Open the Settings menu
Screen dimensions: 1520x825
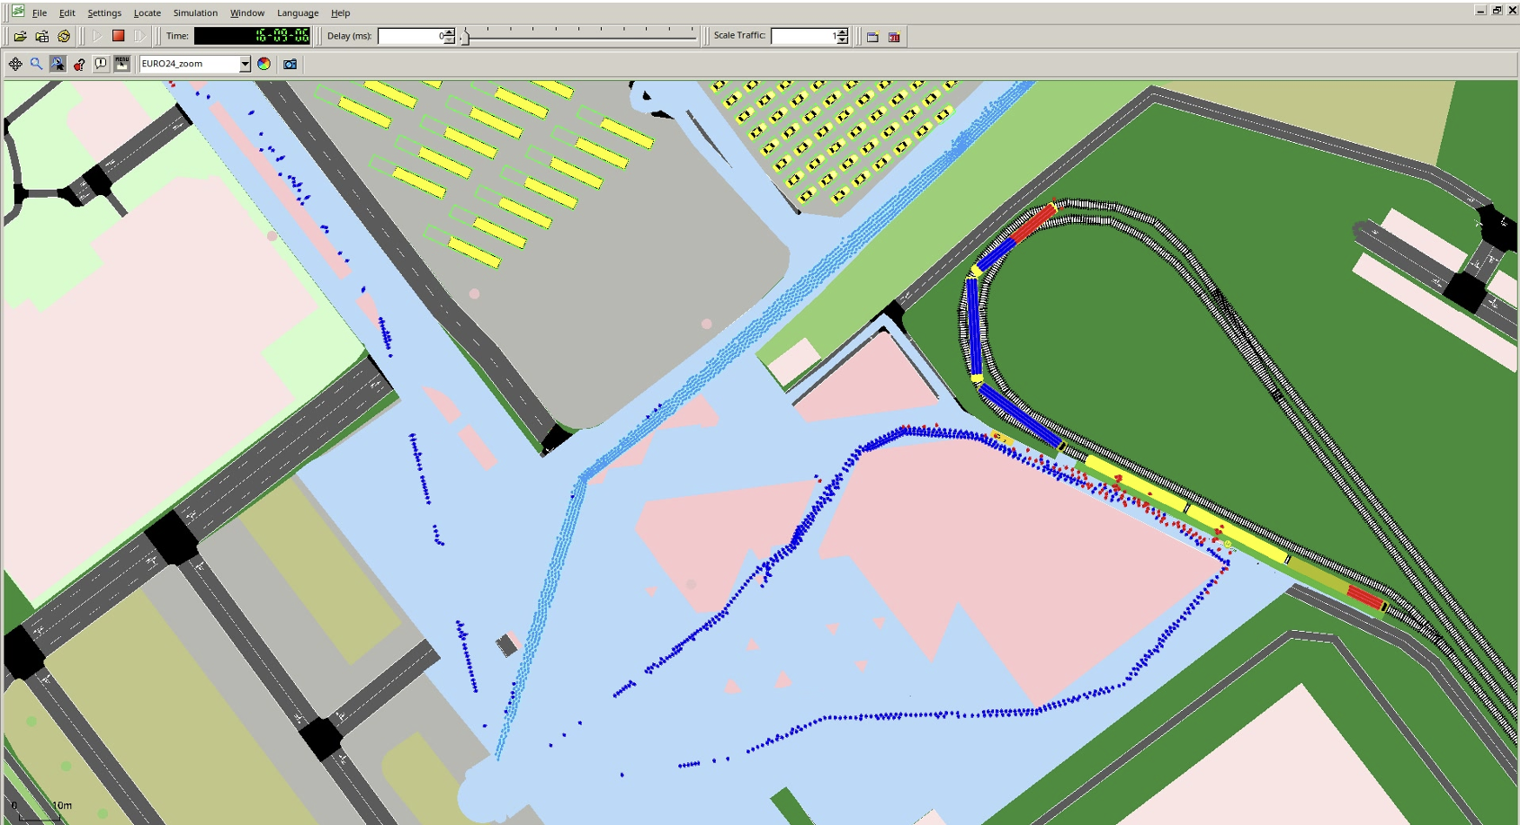pos(104,13)
